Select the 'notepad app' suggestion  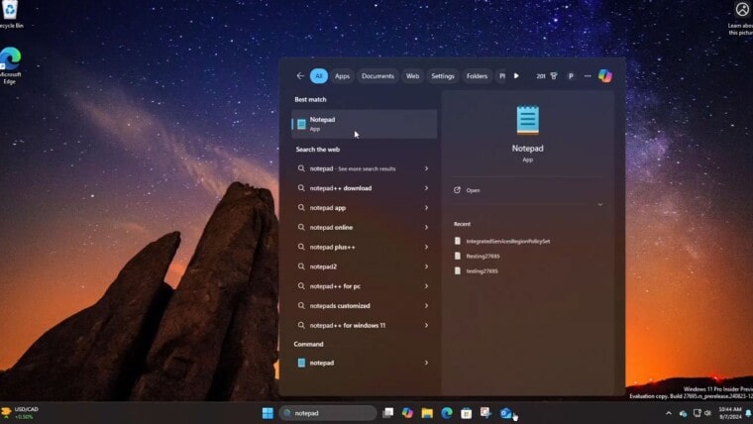364,208
